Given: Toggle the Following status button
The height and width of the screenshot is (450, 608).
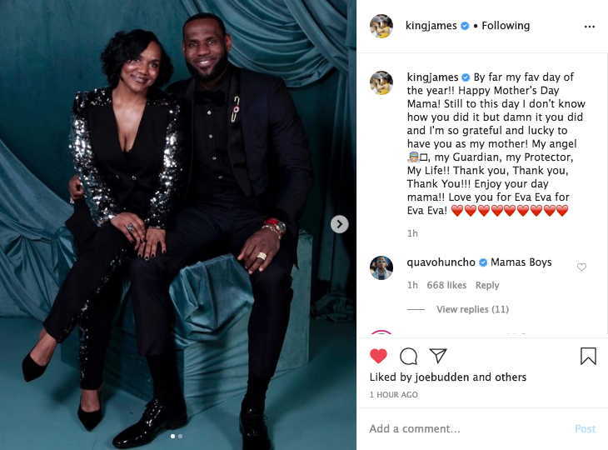Looking at the screenshot, I should (x=506, y=26).
